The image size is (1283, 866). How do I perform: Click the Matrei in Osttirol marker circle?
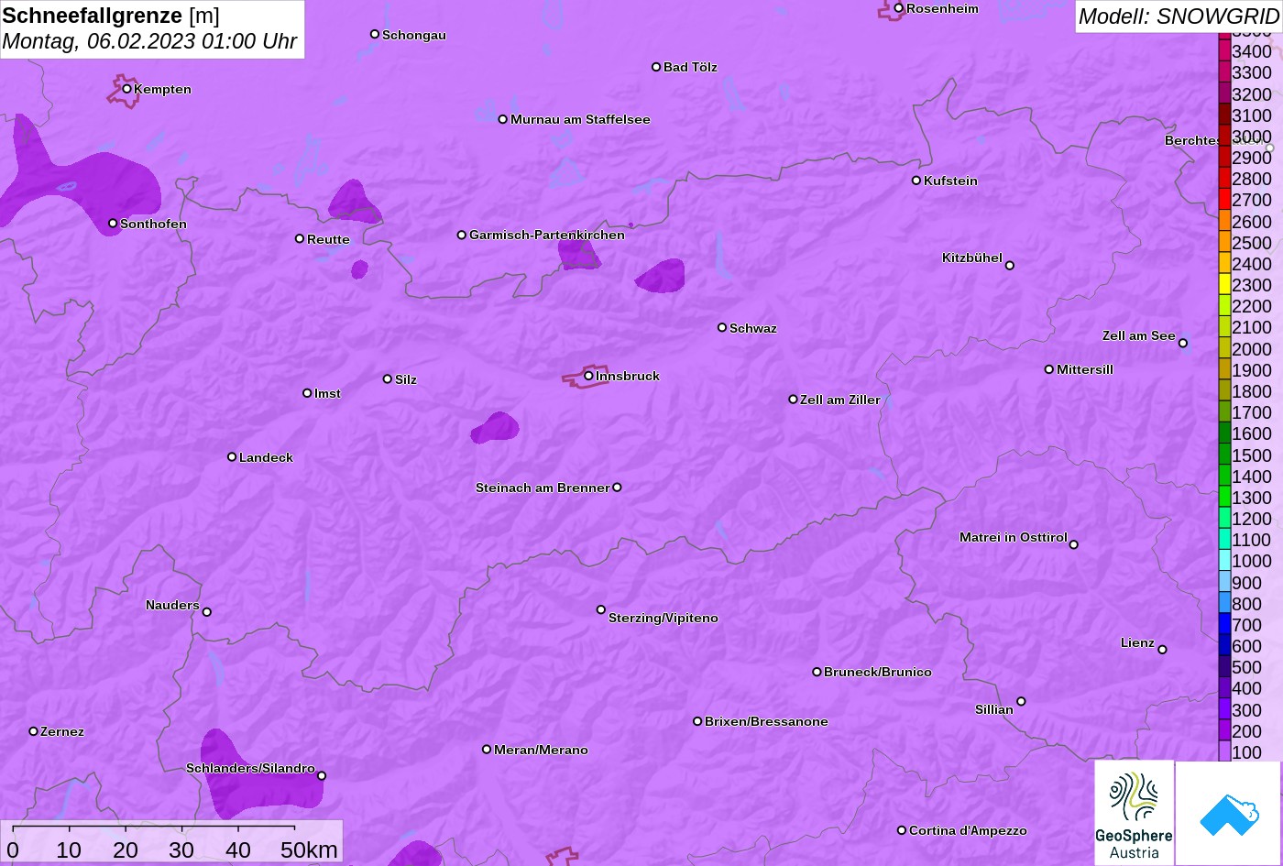coord(1073,544)
